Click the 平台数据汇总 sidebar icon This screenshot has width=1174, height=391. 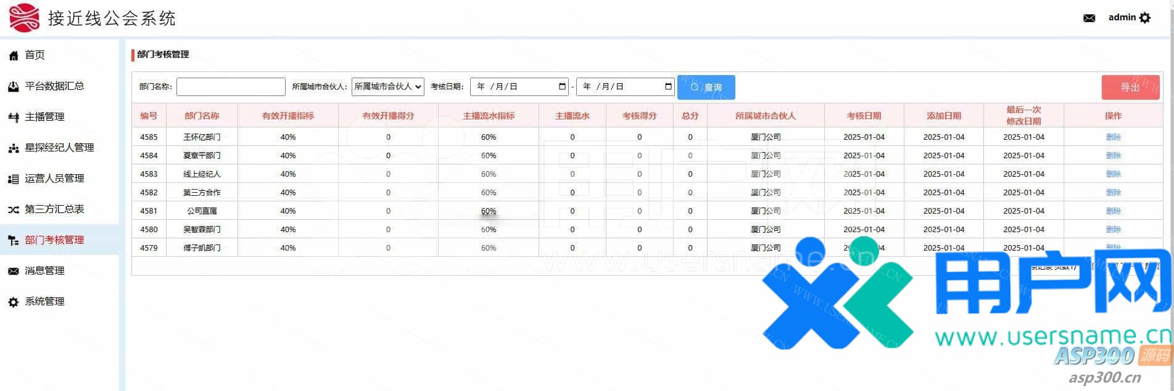[13, 87]
